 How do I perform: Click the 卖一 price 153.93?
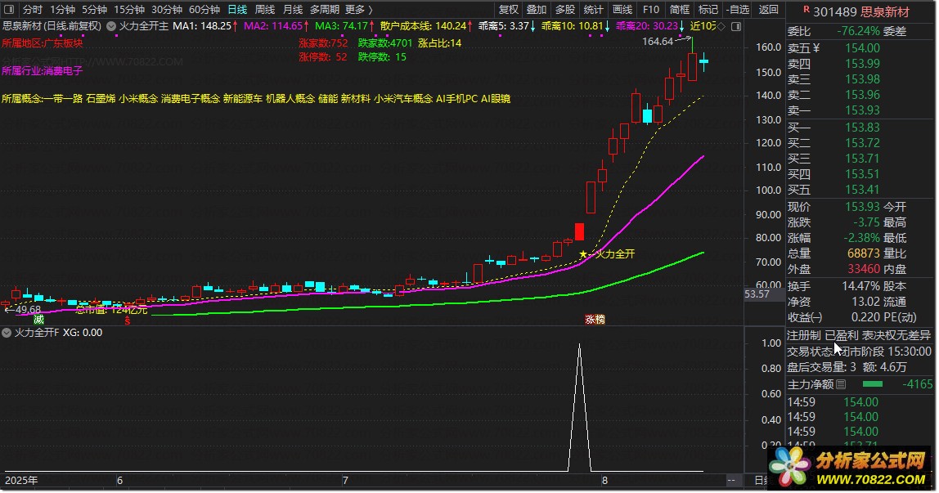click(862, 110)
